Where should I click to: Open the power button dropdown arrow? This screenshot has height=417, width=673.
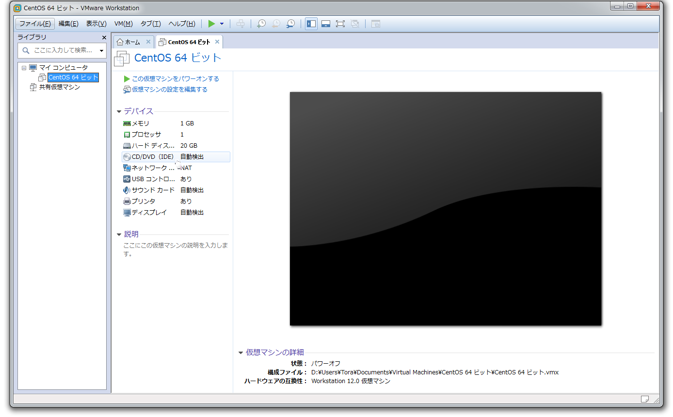pos(221,23)
